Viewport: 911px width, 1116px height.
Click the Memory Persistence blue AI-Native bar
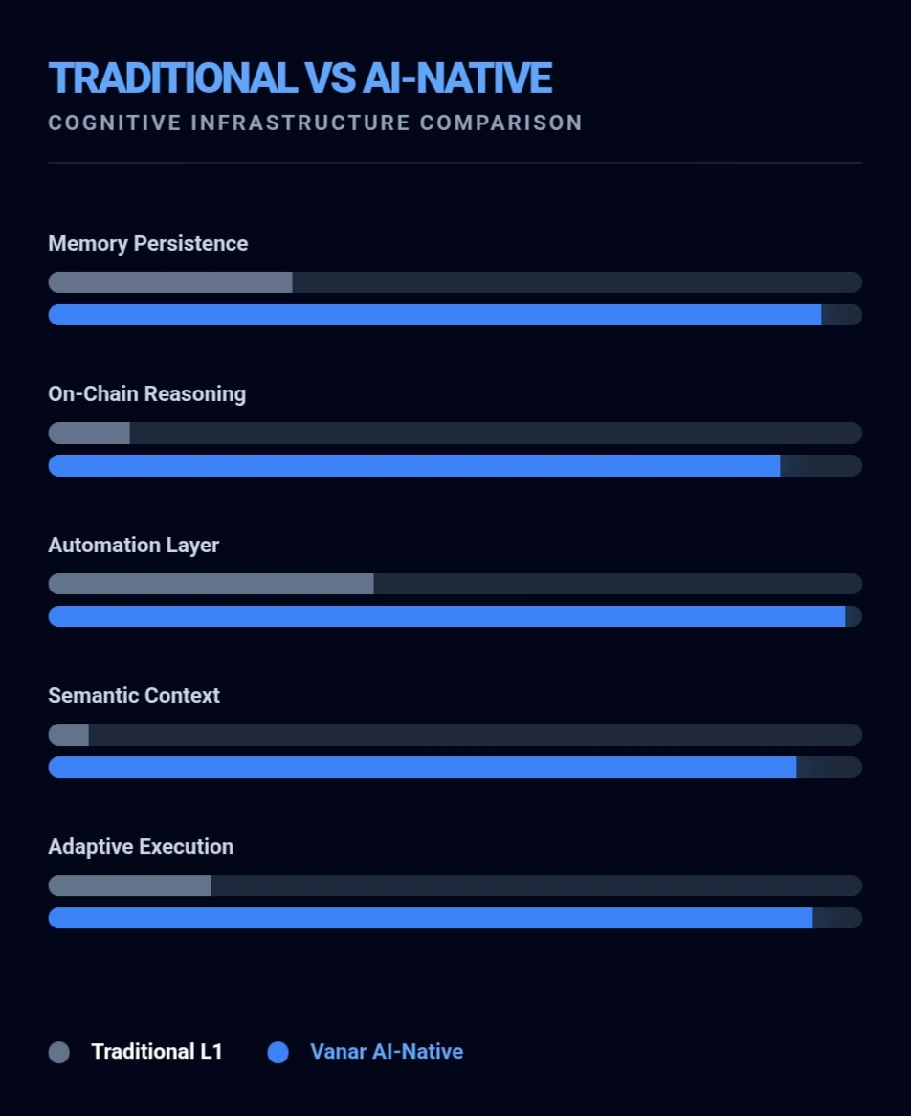434,315
